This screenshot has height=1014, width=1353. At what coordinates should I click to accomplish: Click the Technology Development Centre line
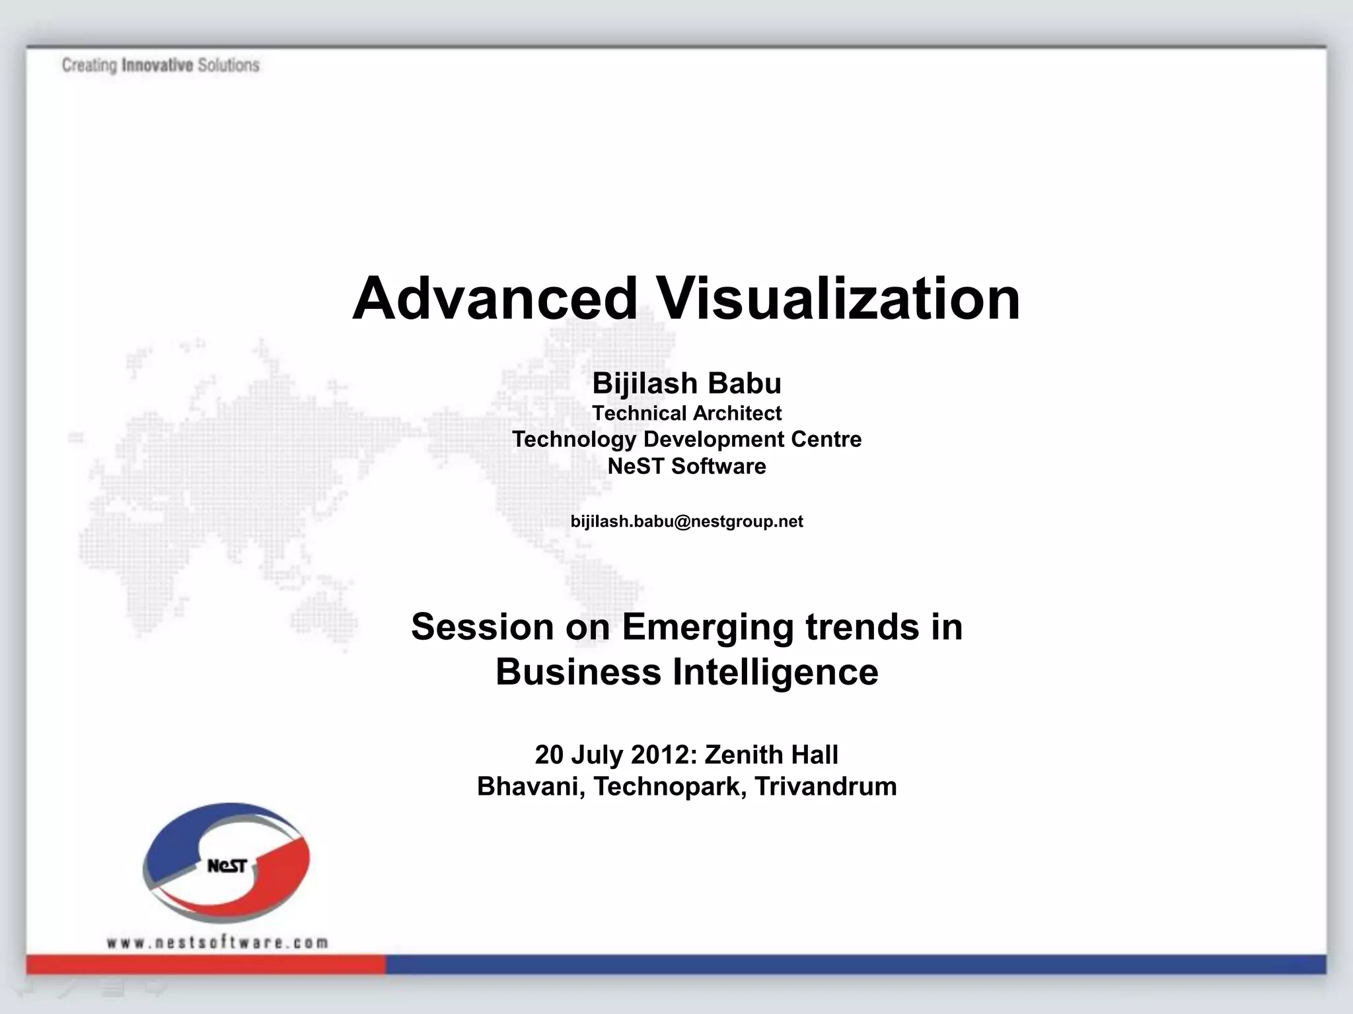(x=686, y=439)
